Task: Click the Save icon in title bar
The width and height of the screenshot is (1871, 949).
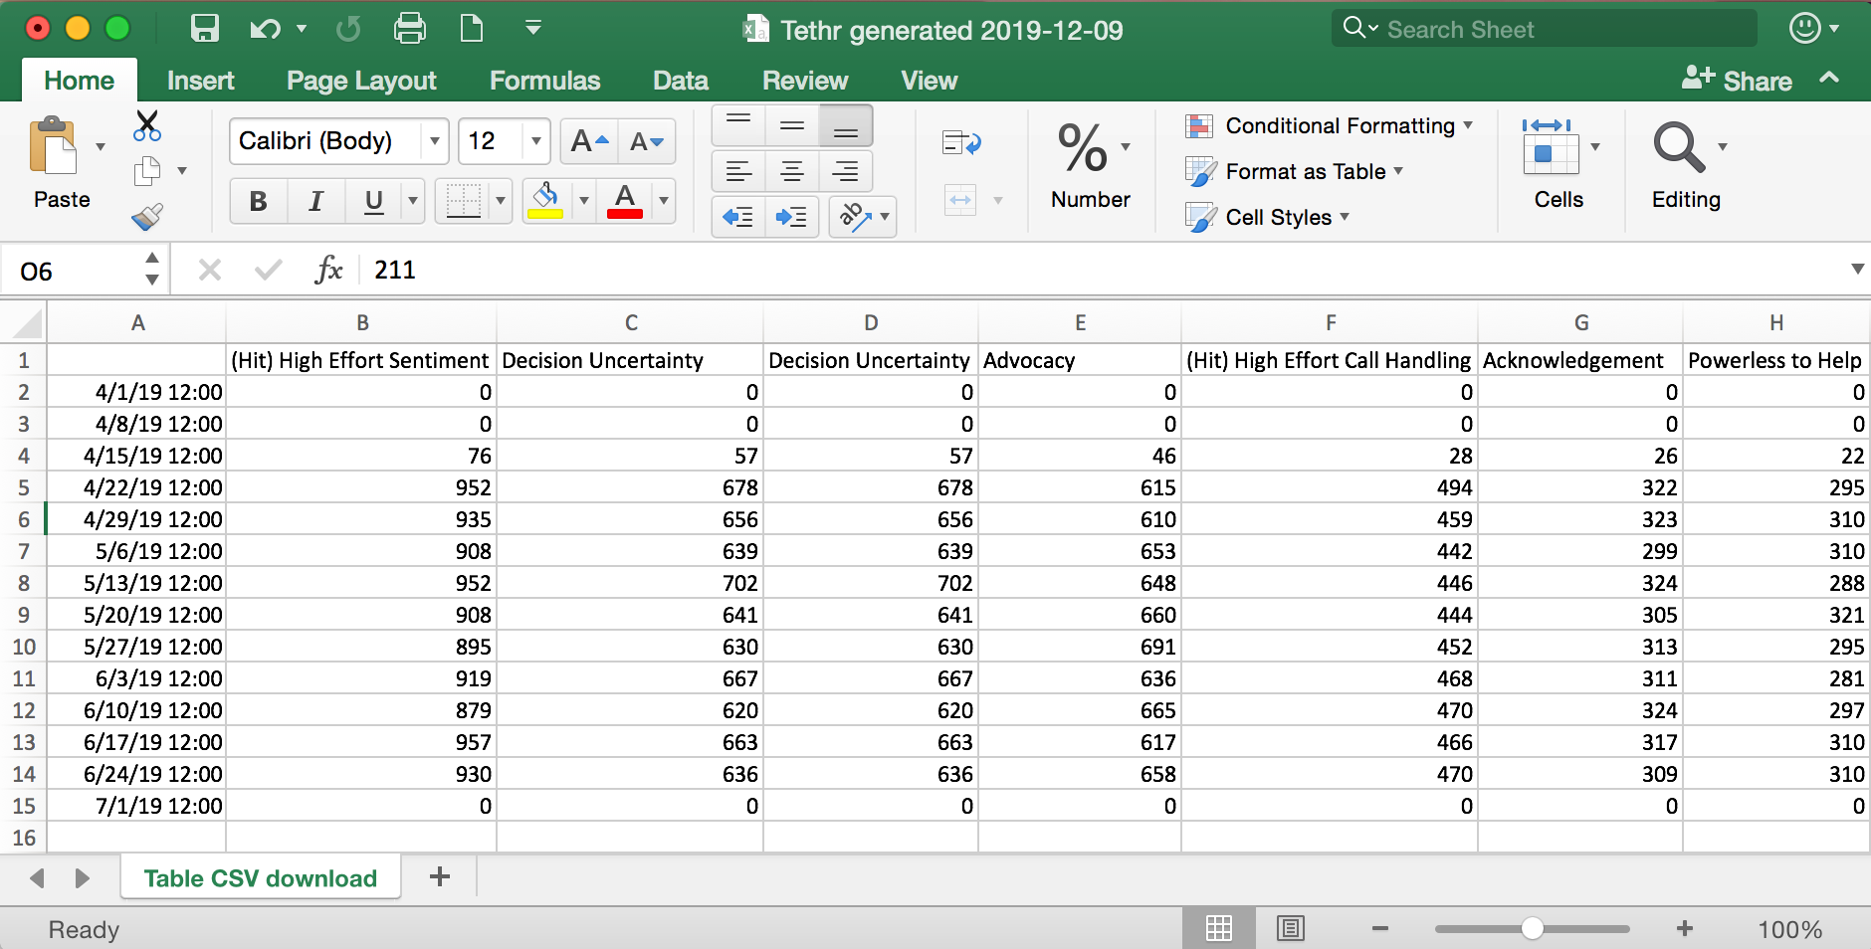Action: 204,29
